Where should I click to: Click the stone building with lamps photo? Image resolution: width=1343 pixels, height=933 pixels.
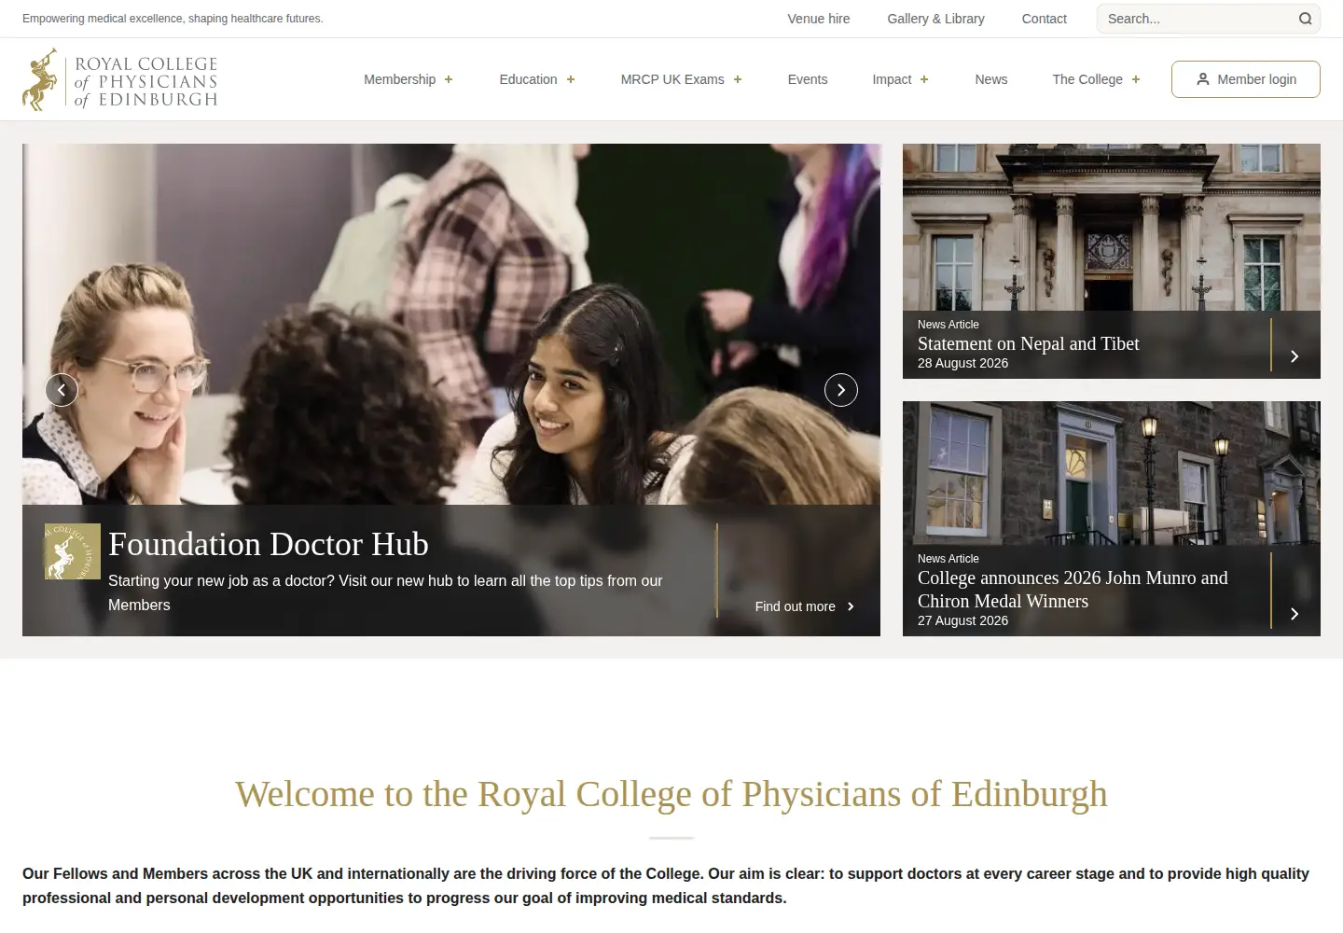pyautogui.click(x=1112, y=473)
